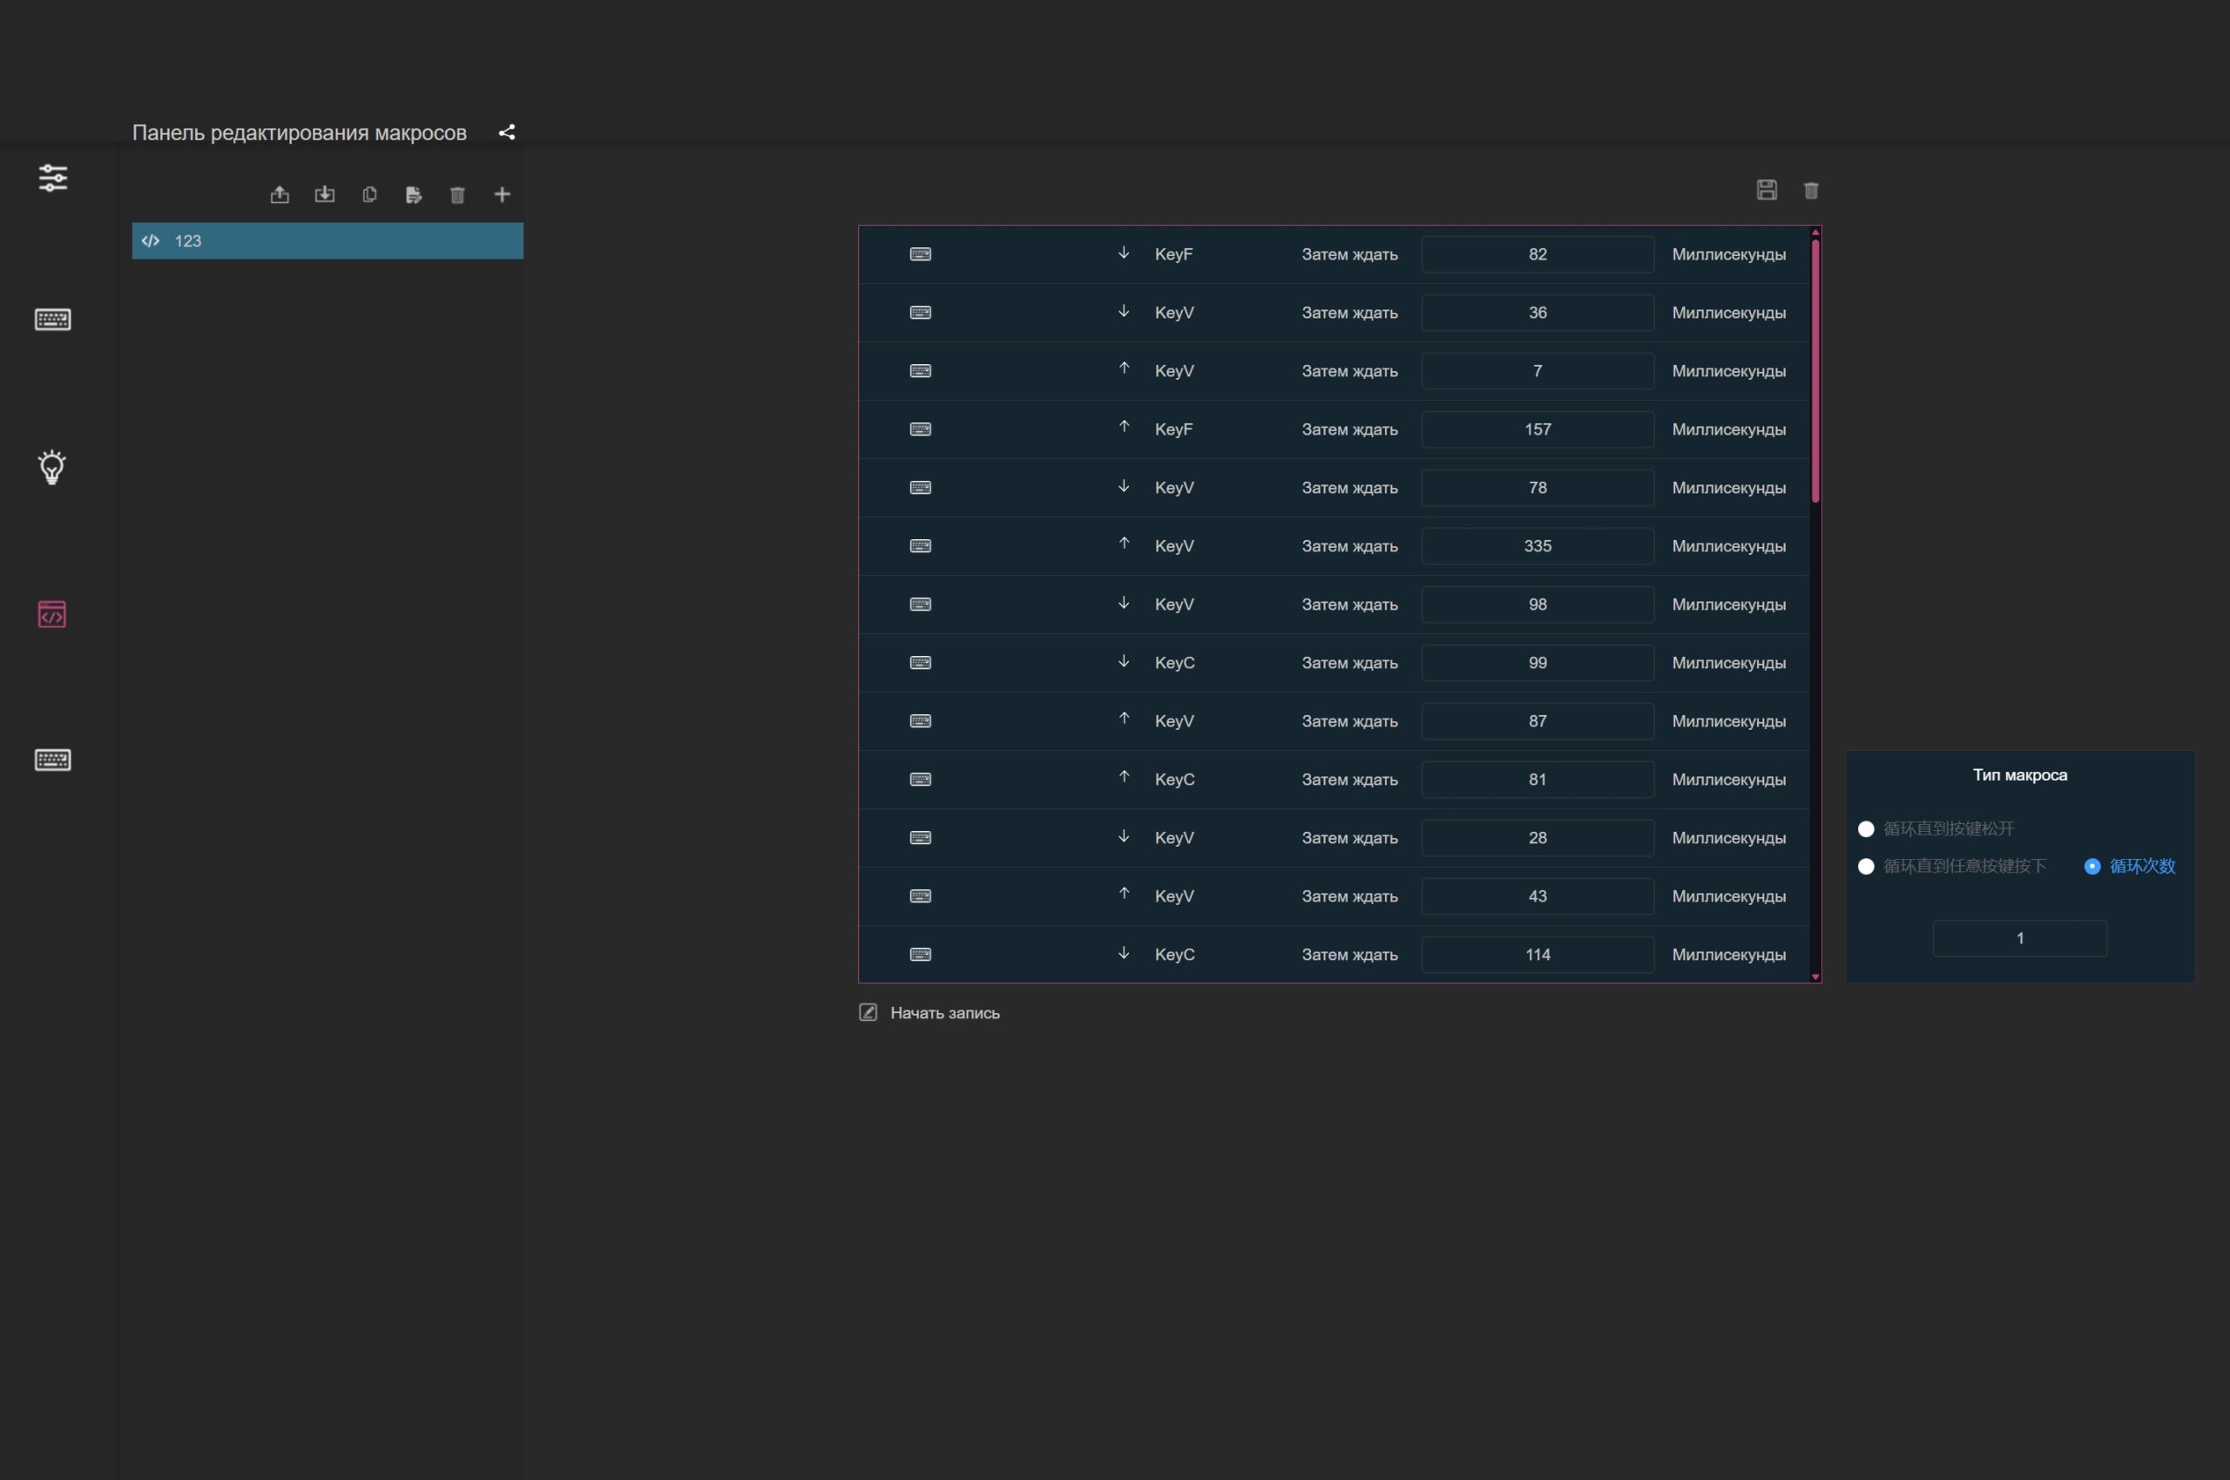Viewport: 2230px width, 1480px height.
Task: Click the export macro upload icon
Action: (280, 194)
